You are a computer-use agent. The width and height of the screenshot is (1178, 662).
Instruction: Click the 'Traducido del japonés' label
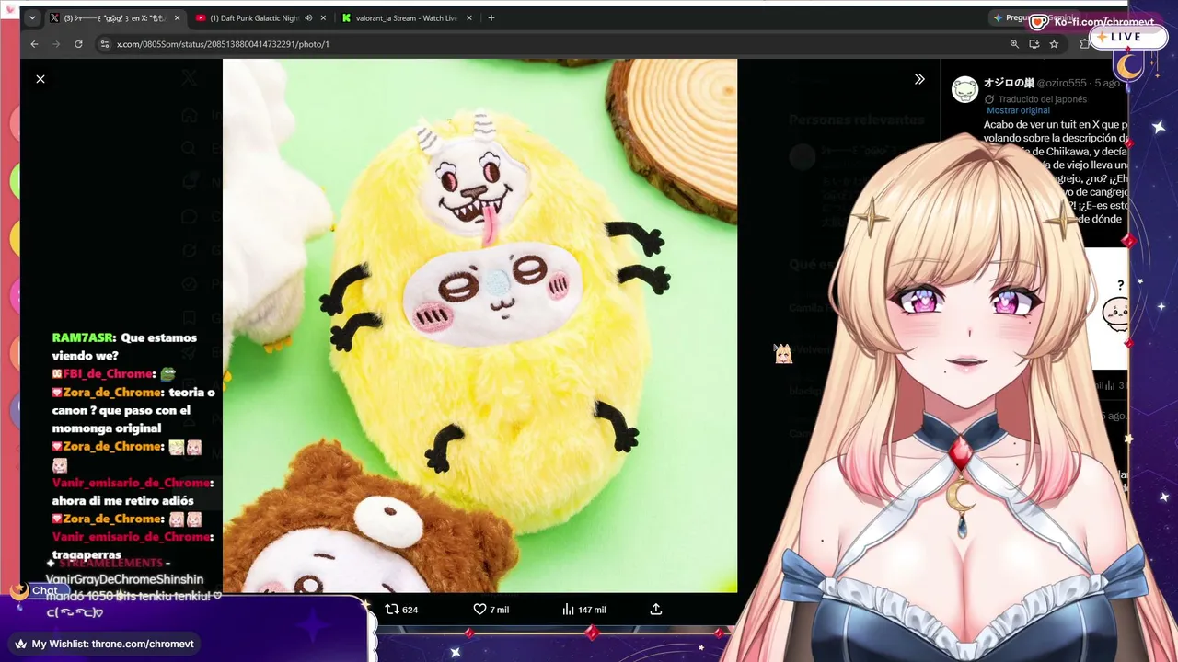1045,99
